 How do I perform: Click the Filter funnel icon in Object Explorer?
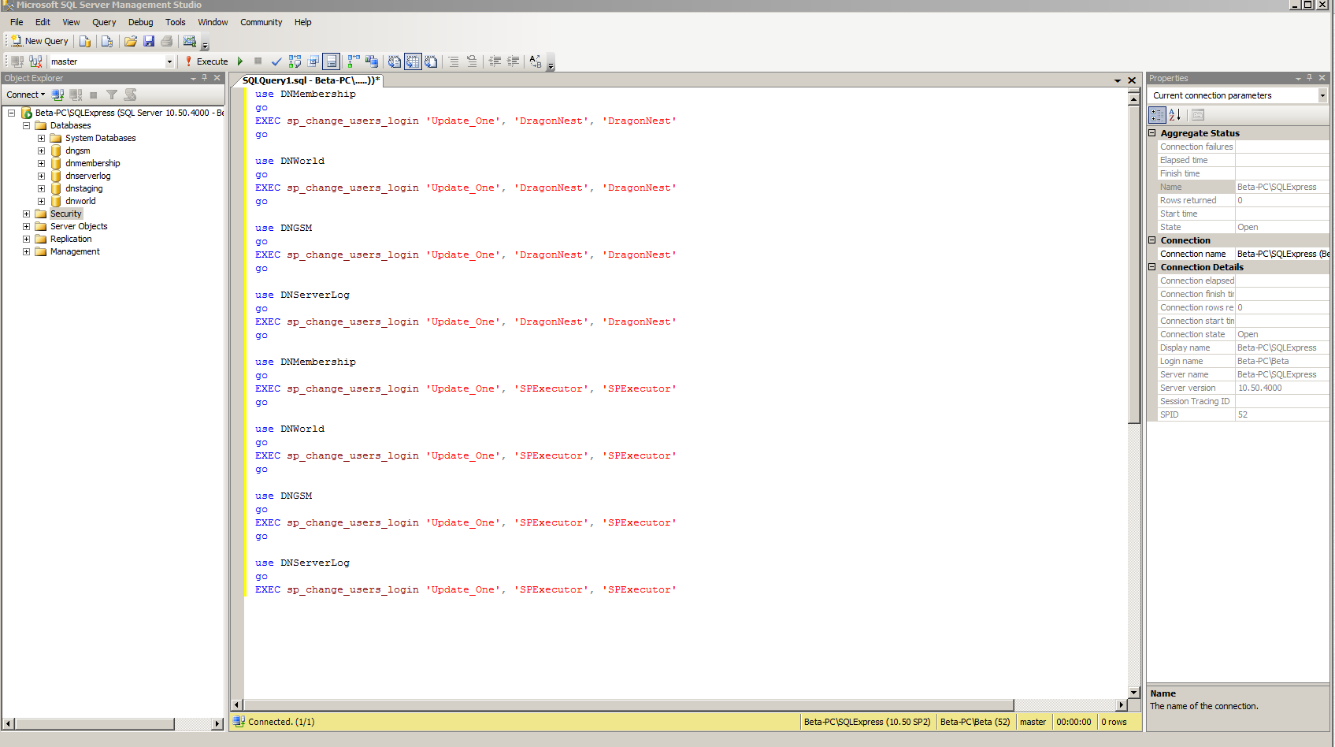[112, 95]
